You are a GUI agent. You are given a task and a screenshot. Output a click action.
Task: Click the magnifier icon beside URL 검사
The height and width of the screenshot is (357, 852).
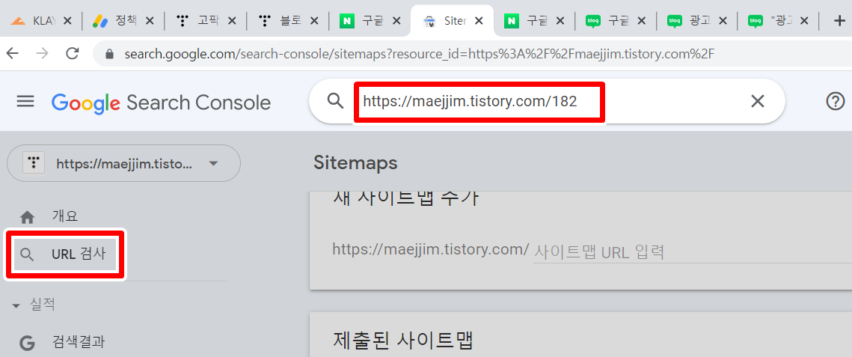click(27, 254)
